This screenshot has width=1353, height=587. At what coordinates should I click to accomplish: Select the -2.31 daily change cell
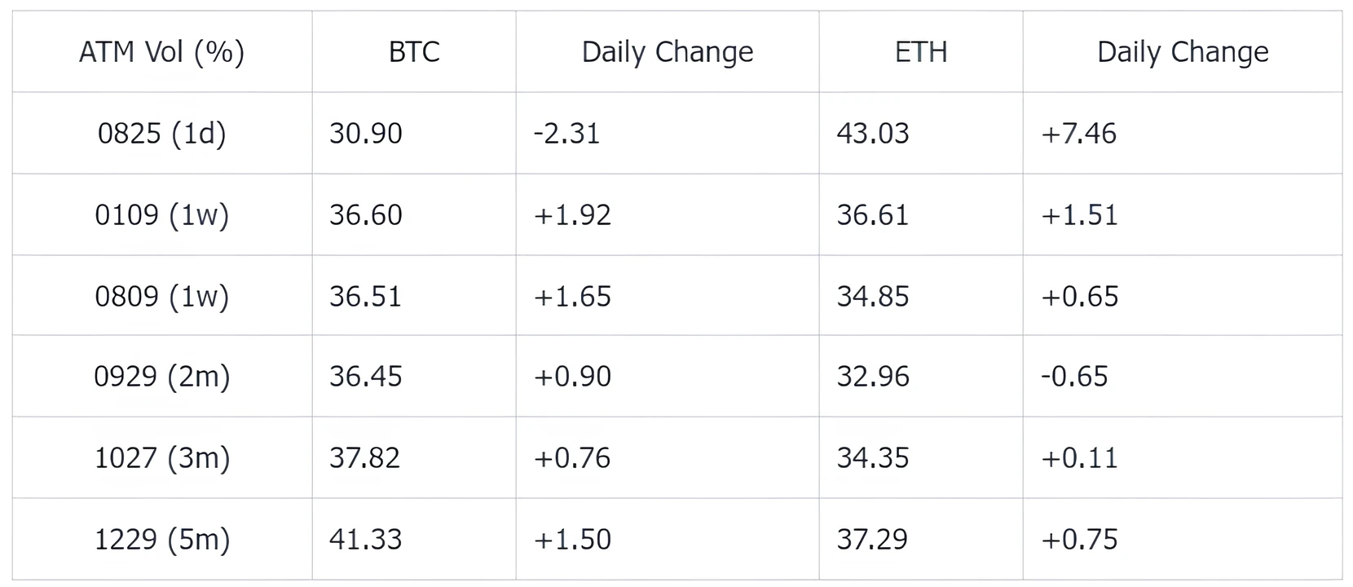(x=566, y=133)
